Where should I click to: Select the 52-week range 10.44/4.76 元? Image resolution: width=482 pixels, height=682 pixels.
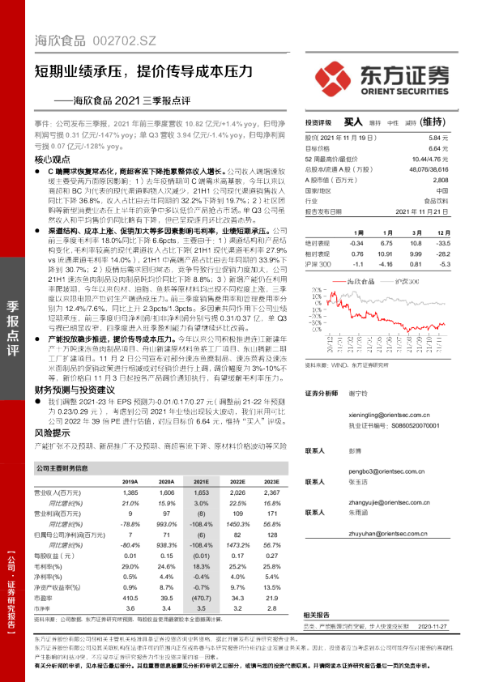(430, 160)
